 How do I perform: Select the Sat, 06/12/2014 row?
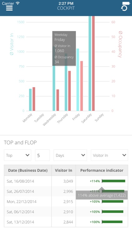click(x=66, y=211)
